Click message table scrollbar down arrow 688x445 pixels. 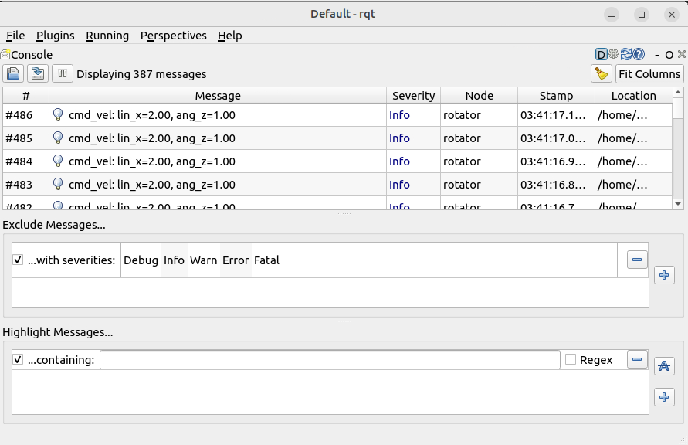pyautogui.click(x=678, y=204)
